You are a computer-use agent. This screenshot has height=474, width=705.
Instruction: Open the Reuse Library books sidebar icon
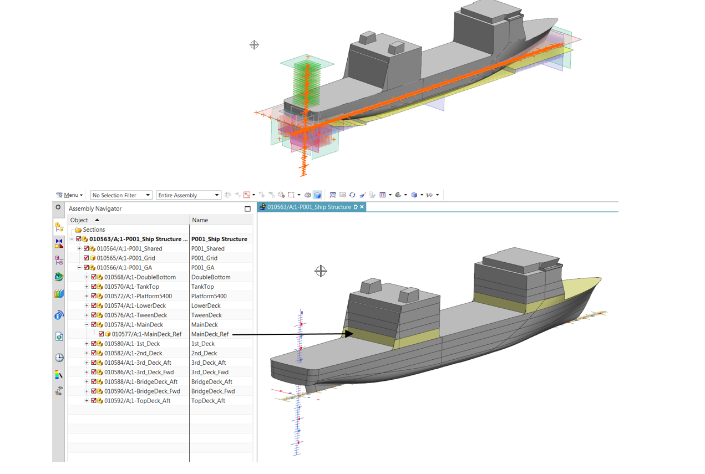tap(59, 294)
